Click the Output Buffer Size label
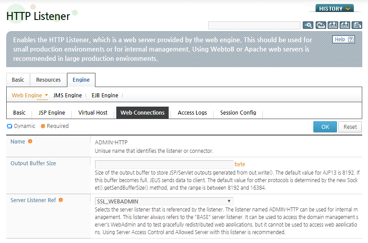 (33, 163)
